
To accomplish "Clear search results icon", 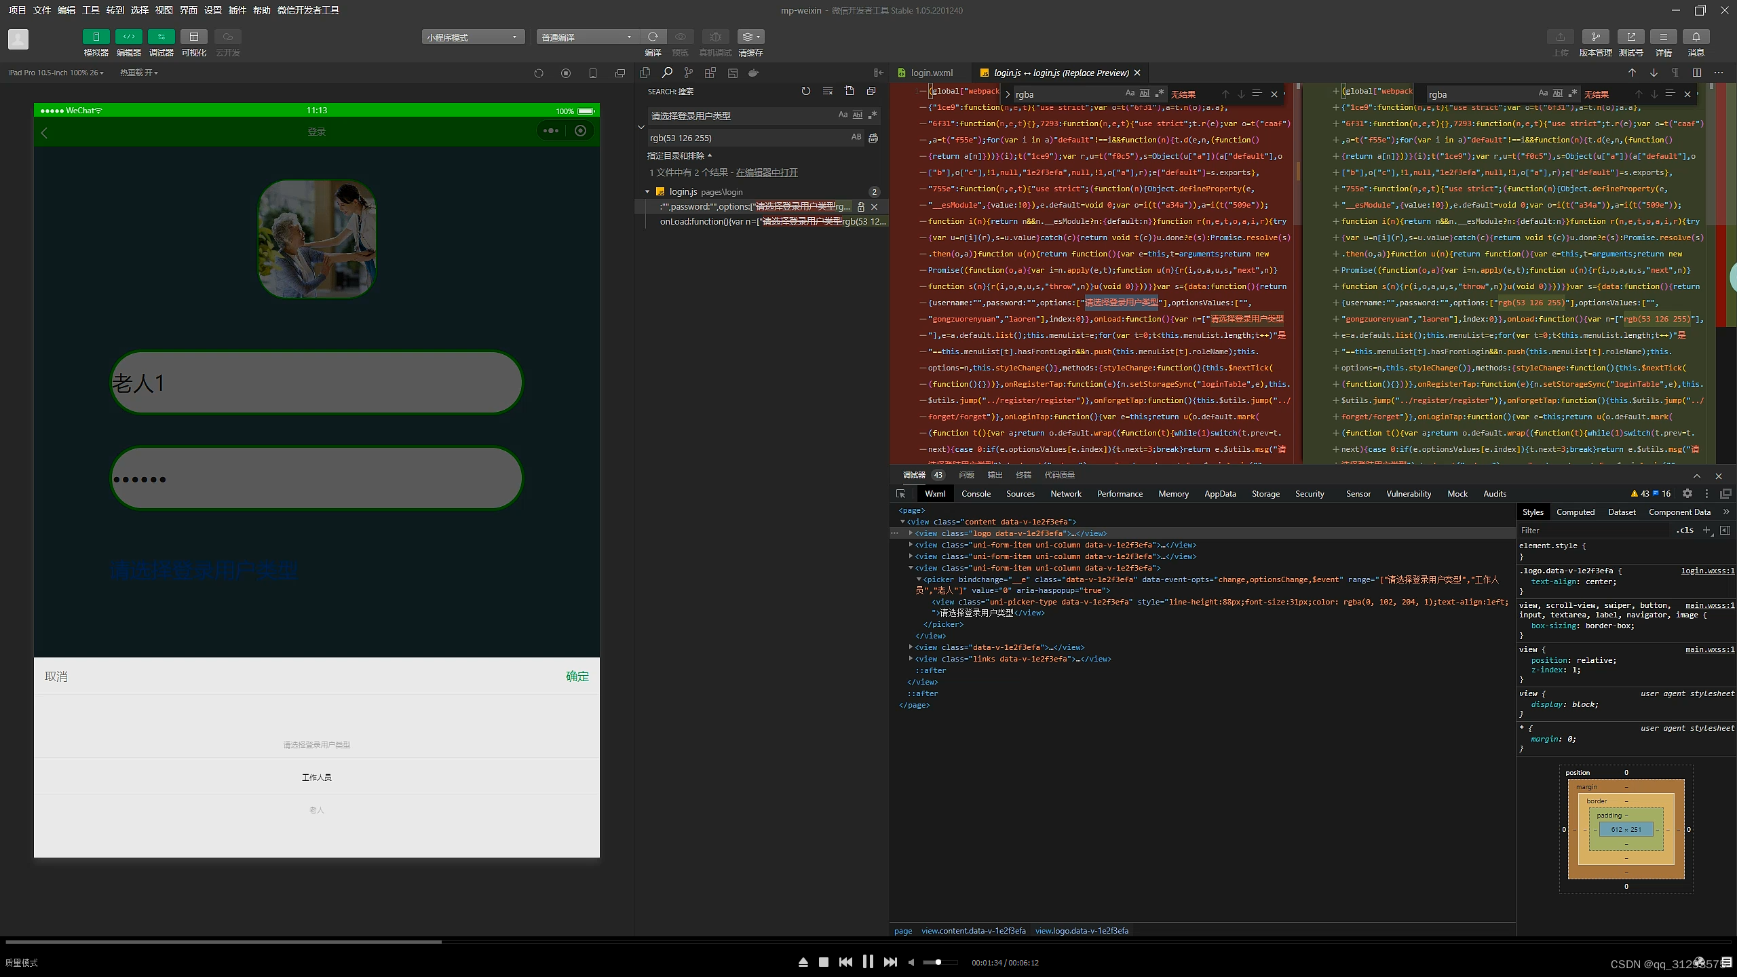I will pos(827,91).
